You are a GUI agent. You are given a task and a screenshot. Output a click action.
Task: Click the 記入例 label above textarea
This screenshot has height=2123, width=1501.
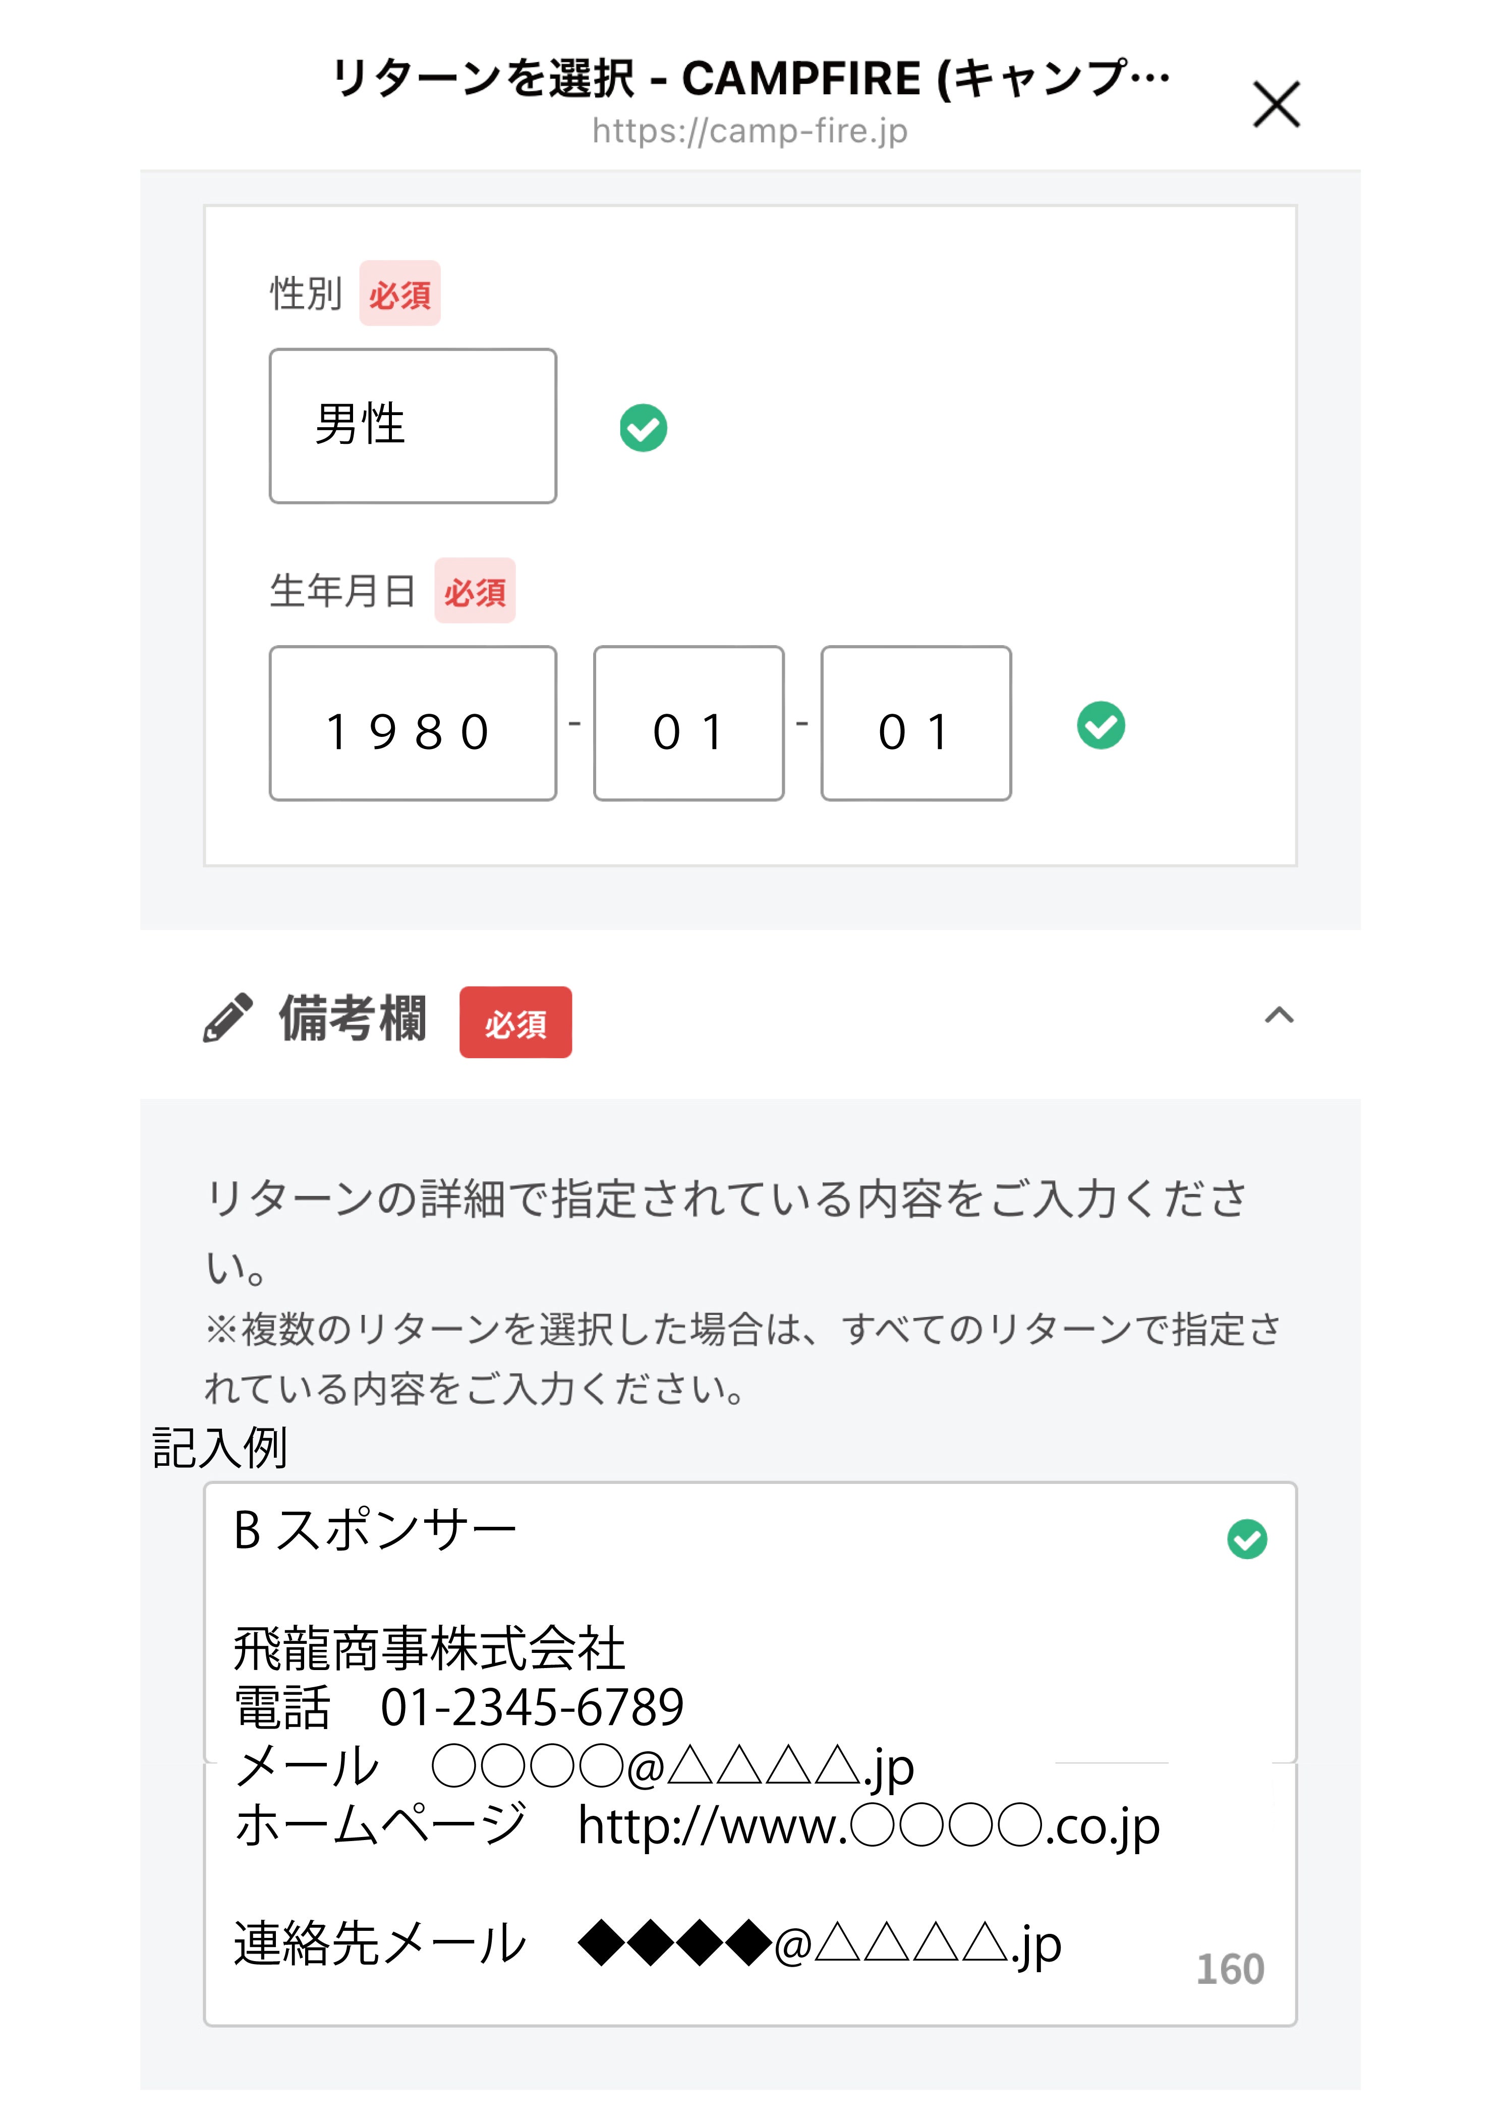(x=220, y=1448)
